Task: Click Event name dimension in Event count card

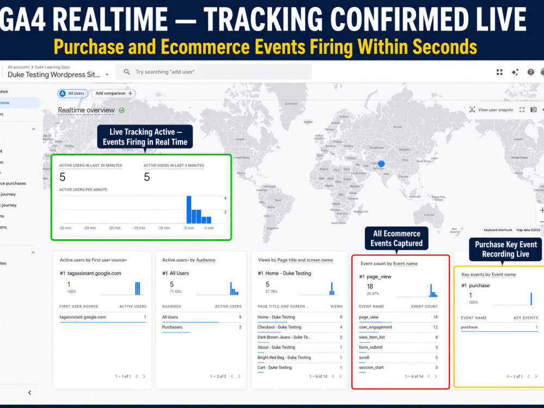Action: click(x=405, y=264)
